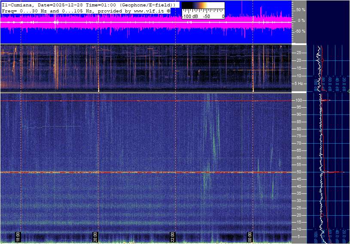
Task: Click the I1-Cumiana station title text
Action: (x=19, y=4)
